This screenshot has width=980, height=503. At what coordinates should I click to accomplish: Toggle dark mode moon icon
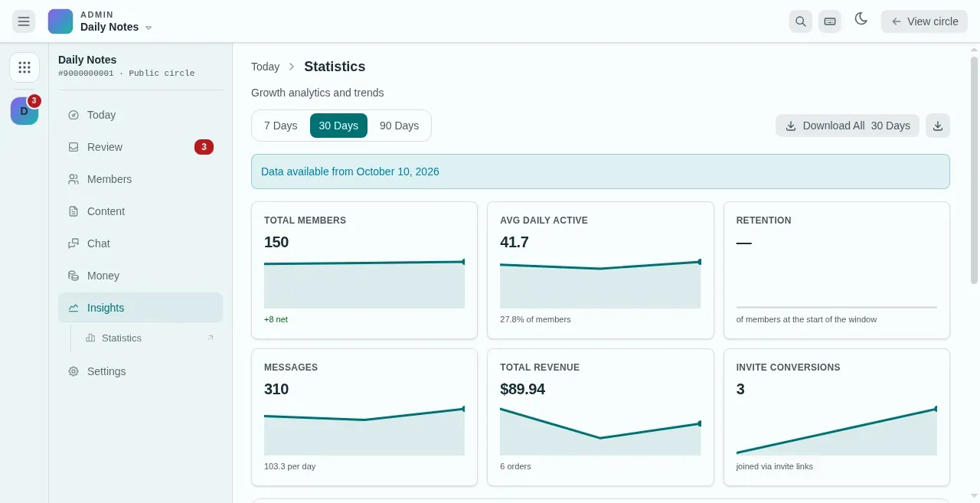[x=861, y=19]
